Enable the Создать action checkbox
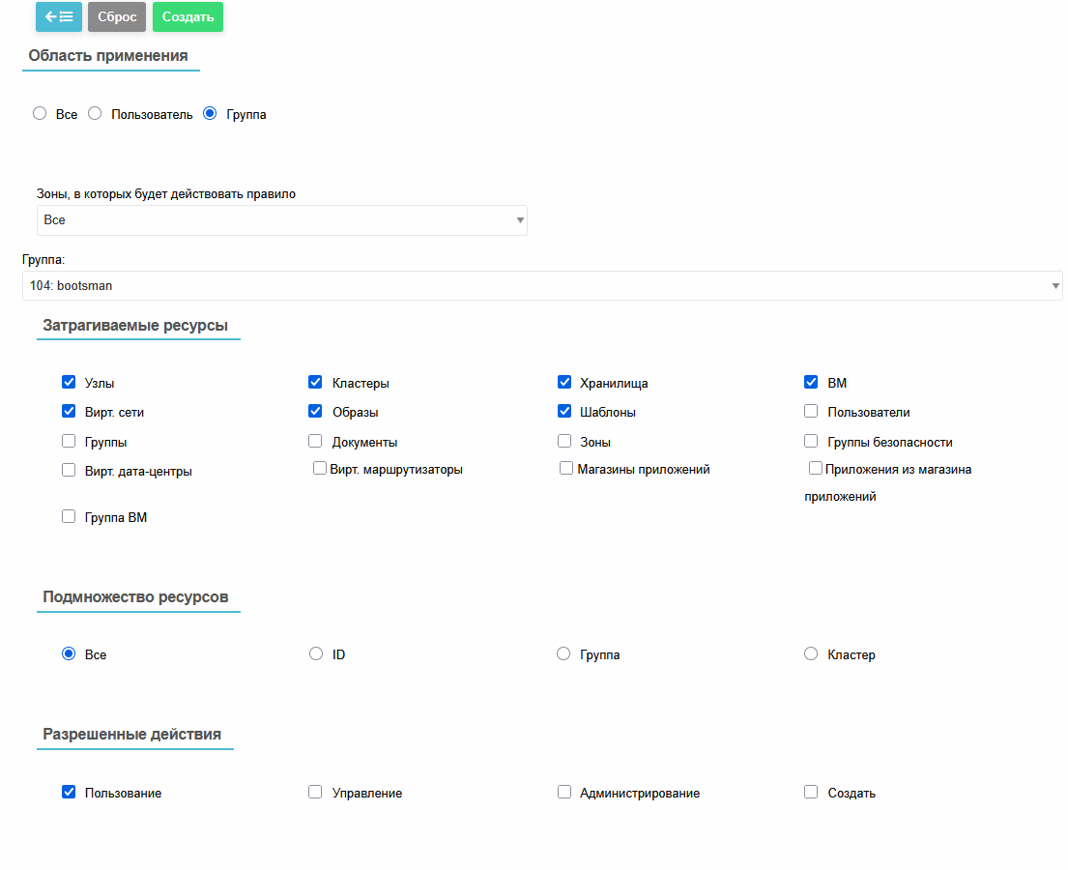 [x=811, y=792]
